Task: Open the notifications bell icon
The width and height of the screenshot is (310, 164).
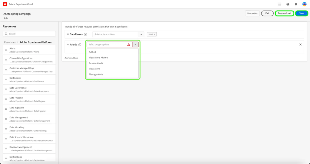Action: 296,4
